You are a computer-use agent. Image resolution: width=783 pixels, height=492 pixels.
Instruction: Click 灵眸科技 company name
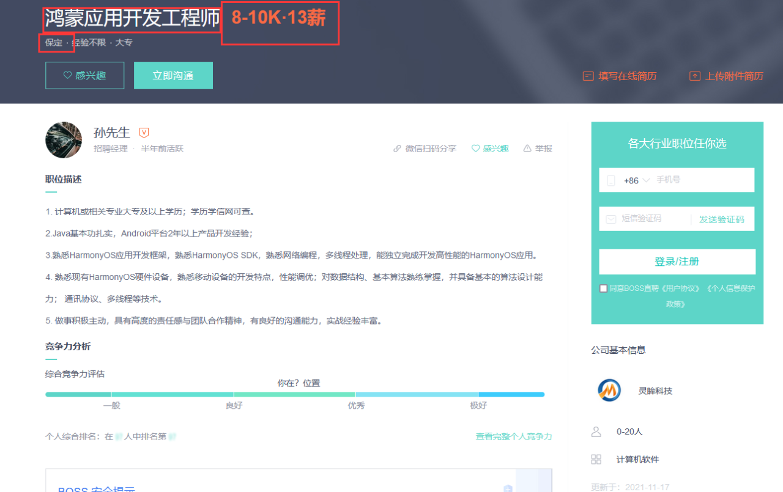coord(655,391)
